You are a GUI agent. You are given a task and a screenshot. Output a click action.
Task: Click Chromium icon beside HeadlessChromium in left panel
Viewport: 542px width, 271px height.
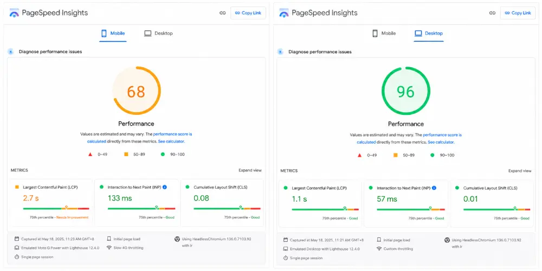point(177,239)
